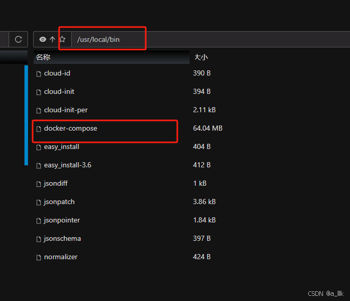Click the refresh icon button
The image size is (350, 301).
click(x=18, y=39)
